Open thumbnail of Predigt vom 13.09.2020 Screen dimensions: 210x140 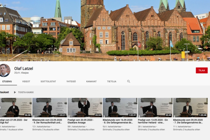(155, 108)
